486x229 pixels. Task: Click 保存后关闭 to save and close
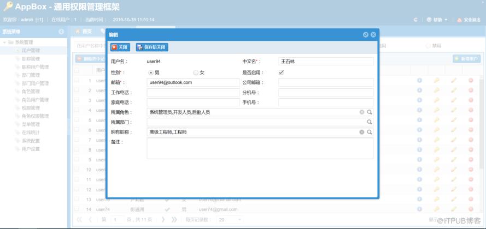152,47
